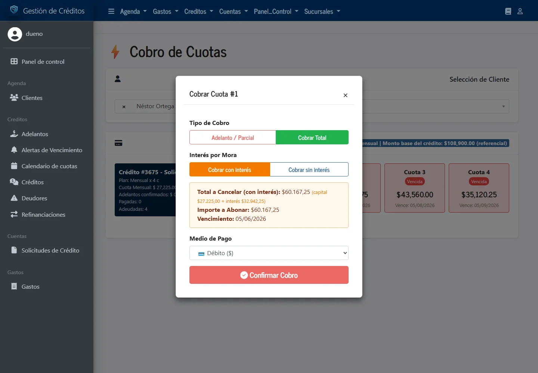Click the Vencida badge on Cuota 3
538x373 pixels.
click(415, 182)
